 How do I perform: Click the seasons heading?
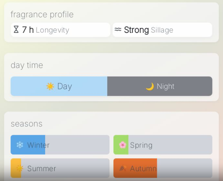(26, 124)
